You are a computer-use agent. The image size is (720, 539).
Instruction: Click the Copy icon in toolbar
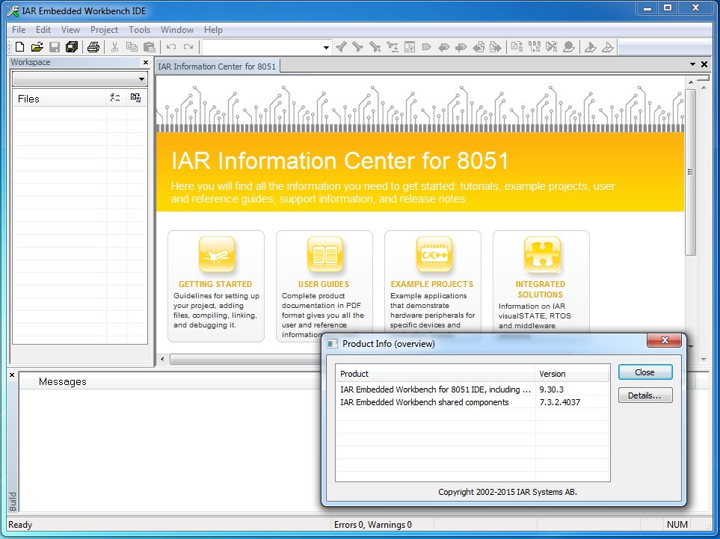pyautogui.click(x=132, y=47)
